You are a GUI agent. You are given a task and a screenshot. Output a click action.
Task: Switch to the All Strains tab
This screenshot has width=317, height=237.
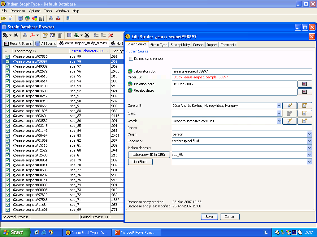(46, 44)
